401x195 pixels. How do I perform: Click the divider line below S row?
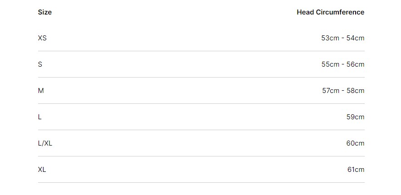coord(201,78)
